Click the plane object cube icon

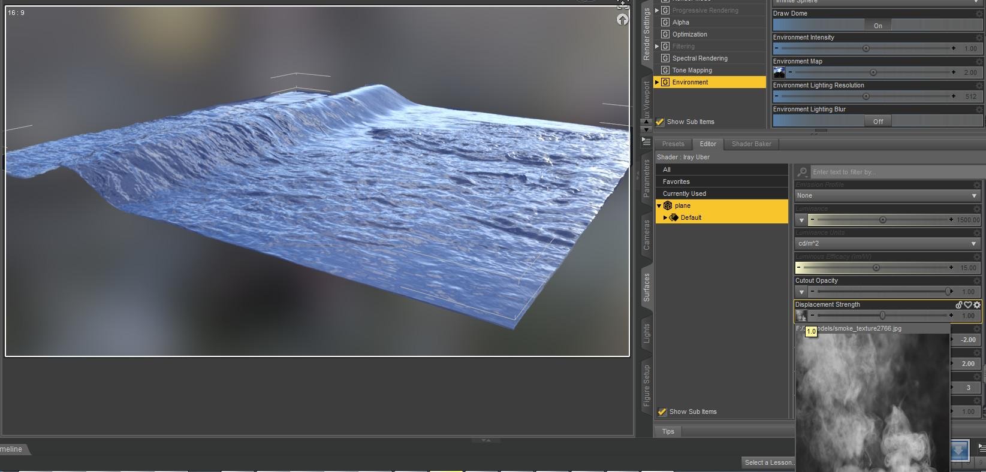point(668,205)
